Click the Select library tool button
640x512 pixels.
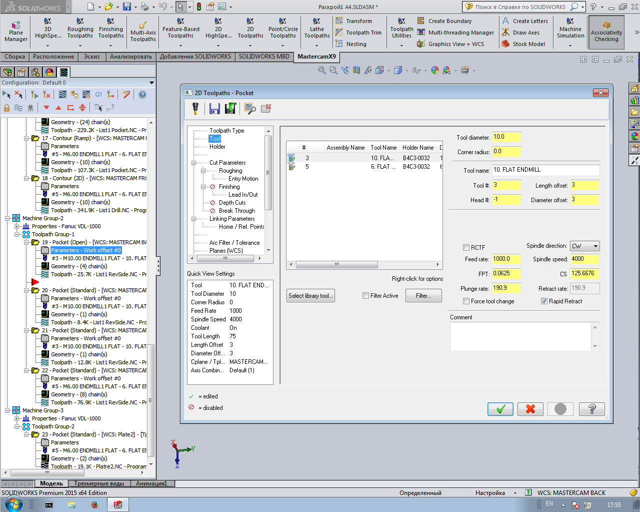[310, 296]
